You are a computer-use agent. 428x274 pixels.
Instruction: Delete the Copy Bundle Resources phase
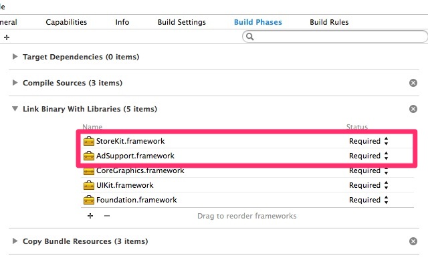413,241
